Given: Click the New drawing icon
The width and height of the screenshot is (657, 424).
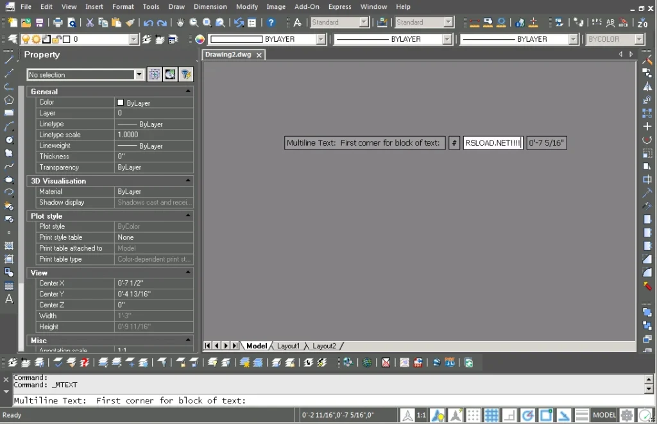Looking at the screenshot, I should tap(13, 22).
